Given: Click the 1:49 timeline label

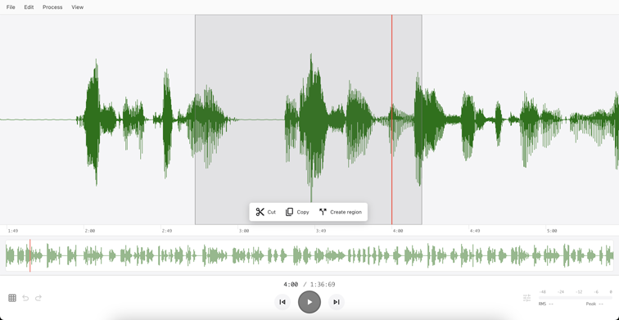Looking at the screenshot, I should [12, 231].
